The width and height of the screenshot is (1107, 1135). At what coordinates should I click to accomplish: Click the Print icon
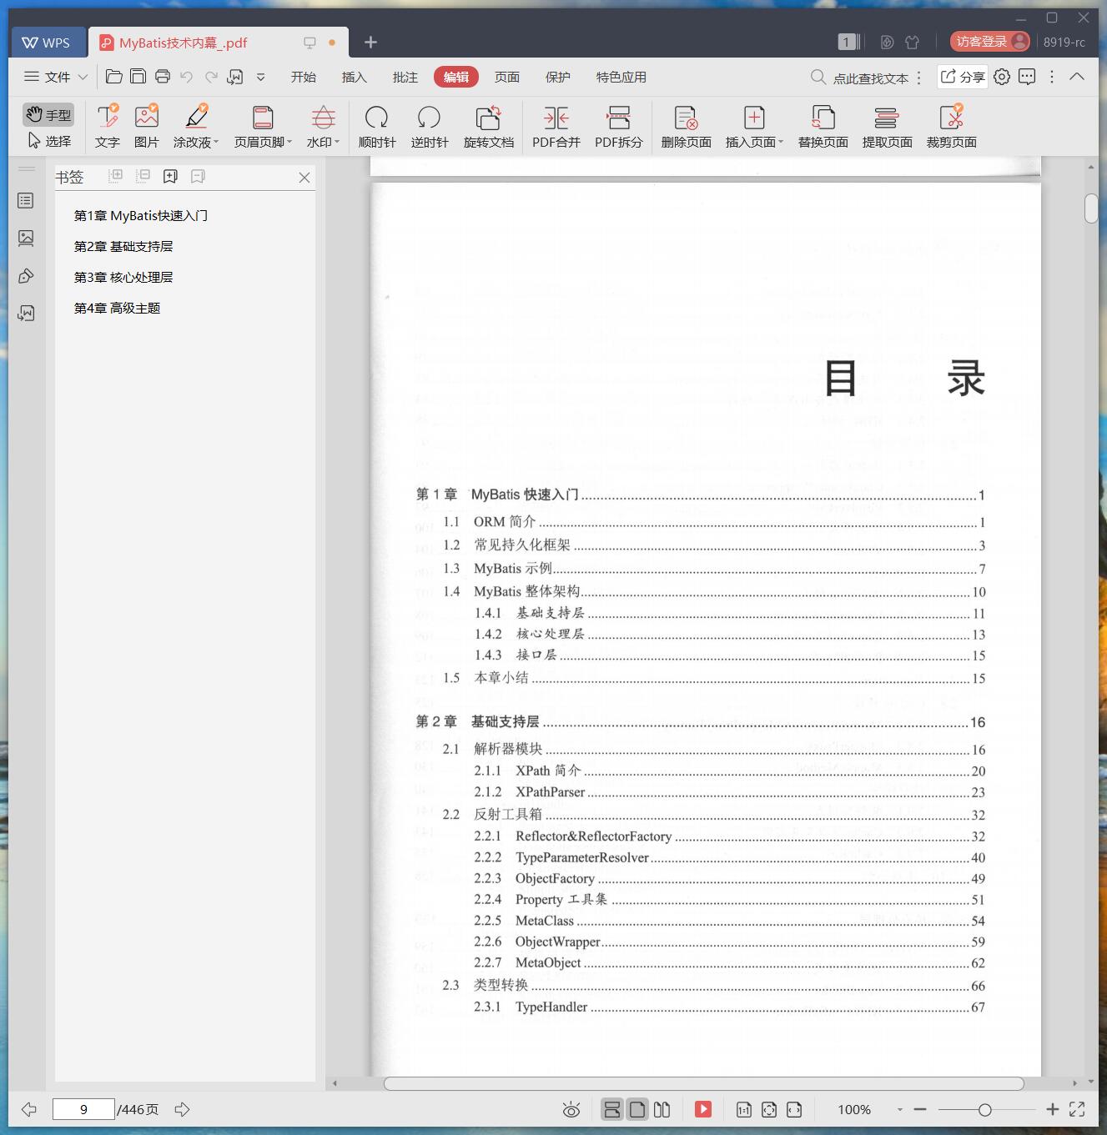coord(163,77)
